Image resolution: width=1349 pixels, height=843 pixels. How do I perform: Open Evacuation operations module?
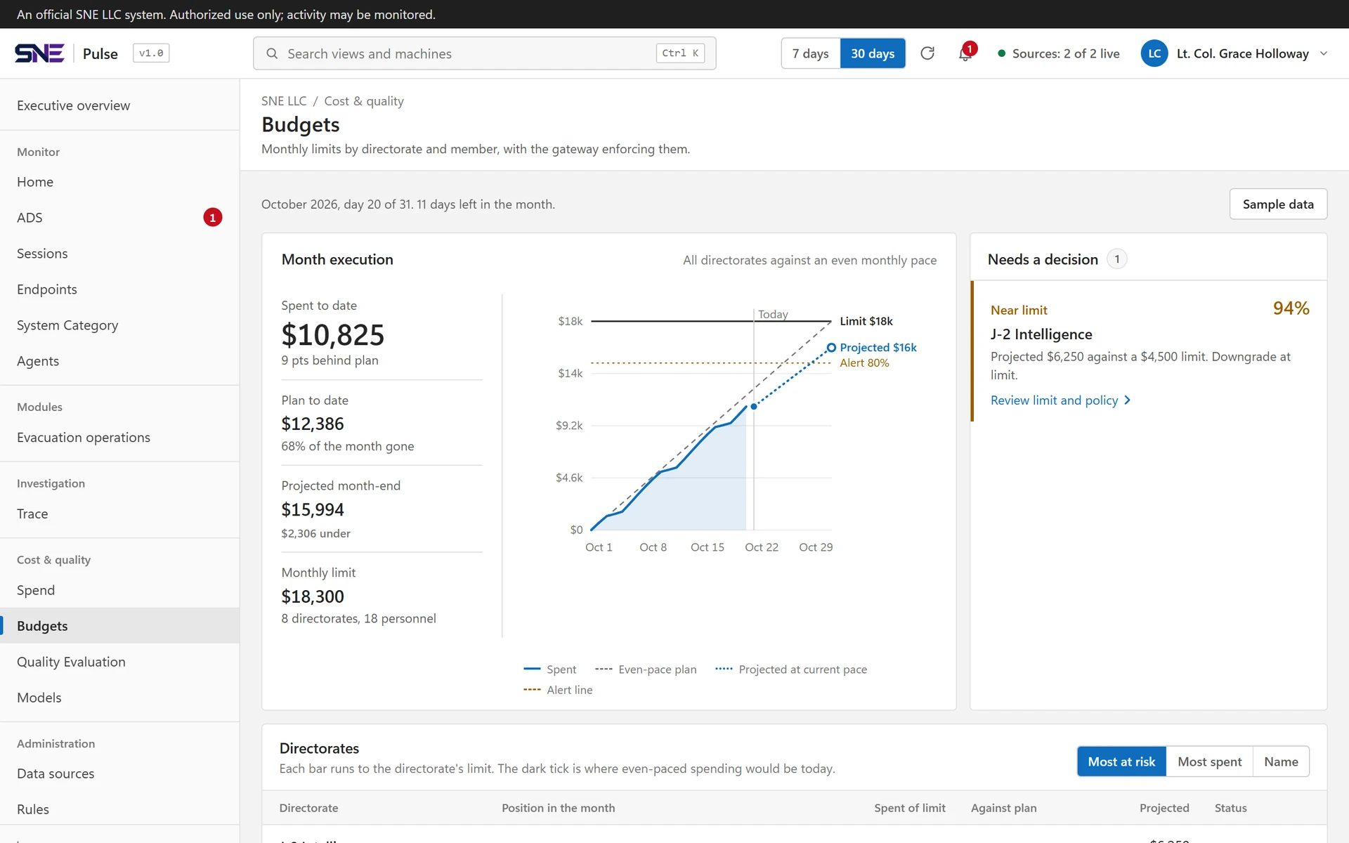click(119, 438)
